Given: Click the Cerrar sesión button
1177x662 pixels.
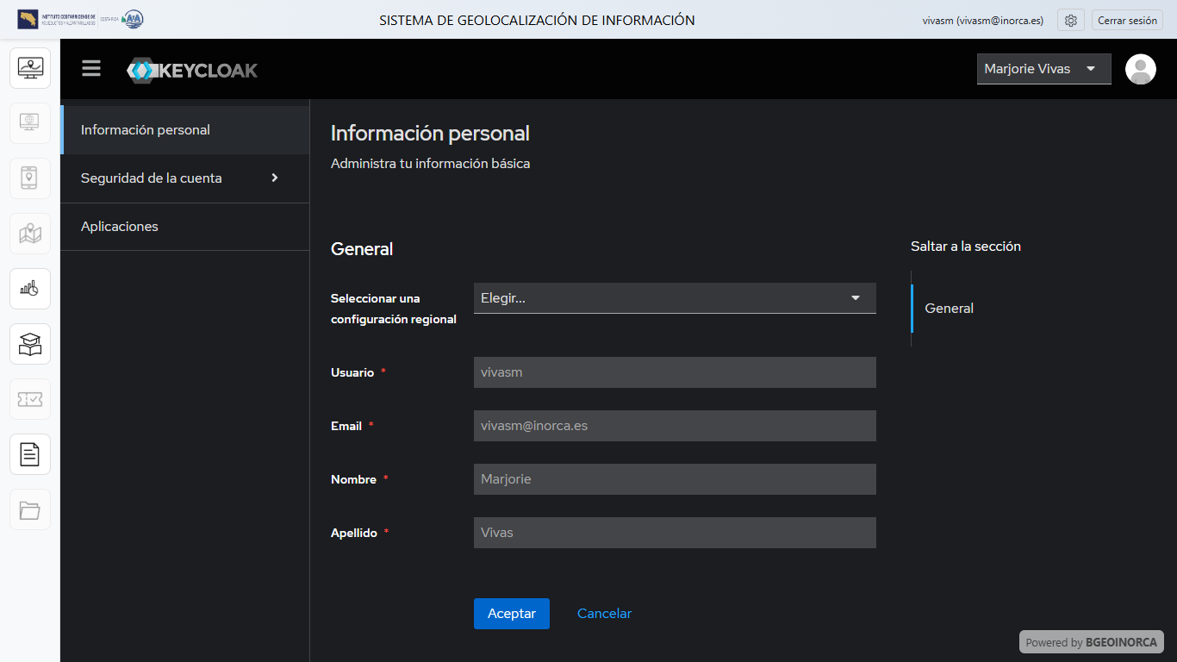Looking at the screenshot, I should [x=1127, y=21].
